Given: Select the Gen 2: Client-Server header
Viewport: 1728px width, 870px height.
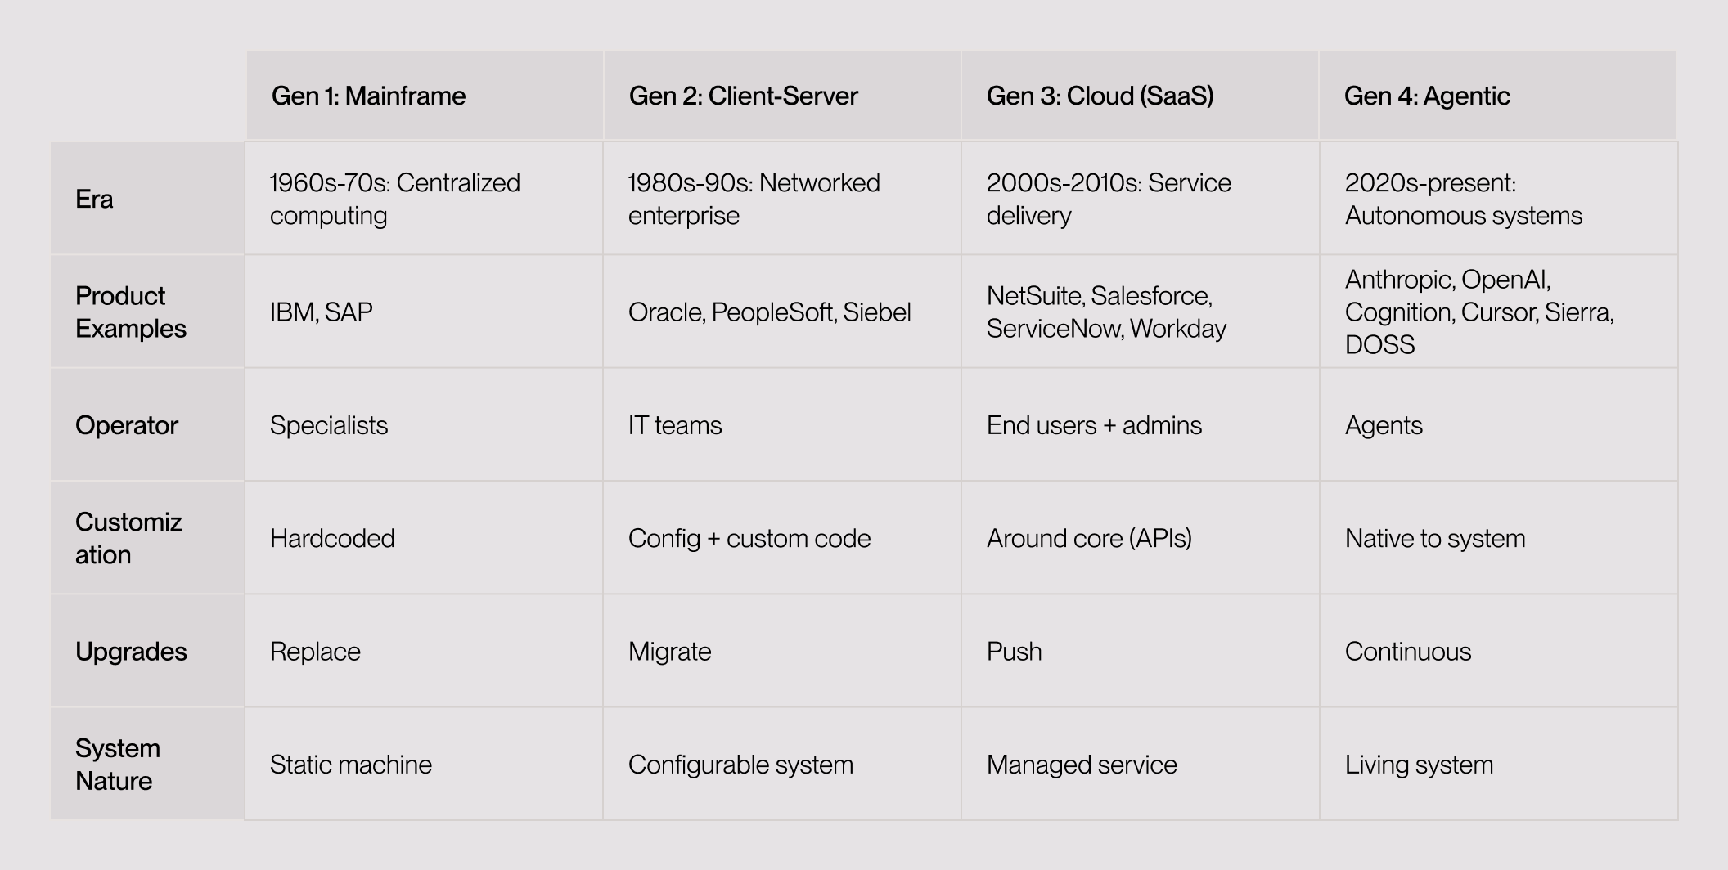Looking at the screenshot, I should tap(743, 96).
